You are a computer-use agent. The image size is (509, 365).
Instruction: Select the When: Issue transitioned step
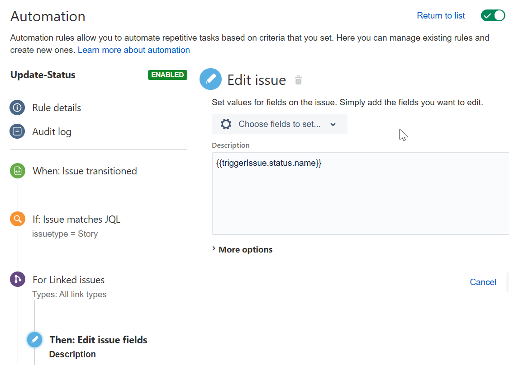(x=85, y=171)
